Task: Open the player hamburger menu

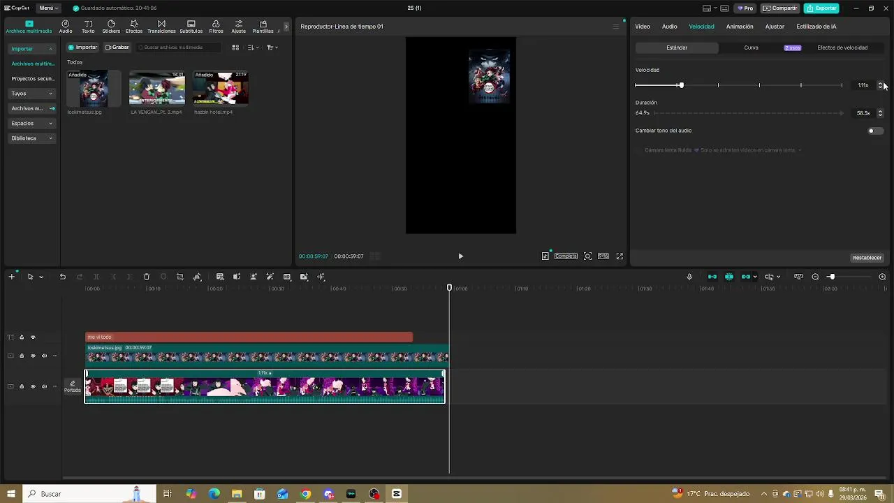Action: [615, 27]
